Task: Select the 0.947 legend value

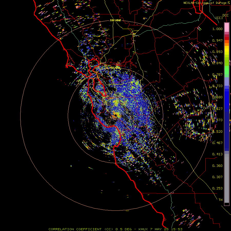Action: pos(217,40)
